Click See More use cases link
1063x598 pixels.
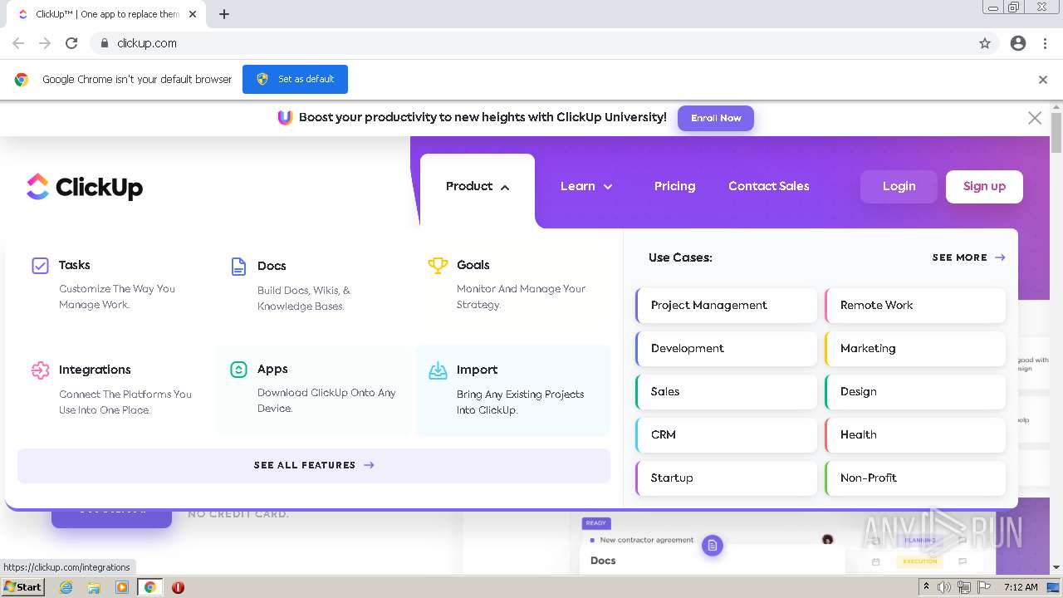968,257
